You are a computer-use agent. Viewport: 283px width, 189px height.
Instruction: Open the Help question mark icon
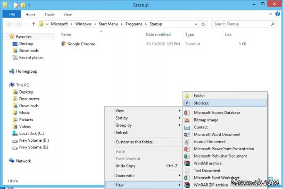tap(278, 14)
